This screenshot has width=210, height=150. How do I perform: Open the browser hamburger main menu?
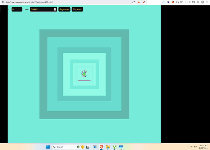point(207,2)
